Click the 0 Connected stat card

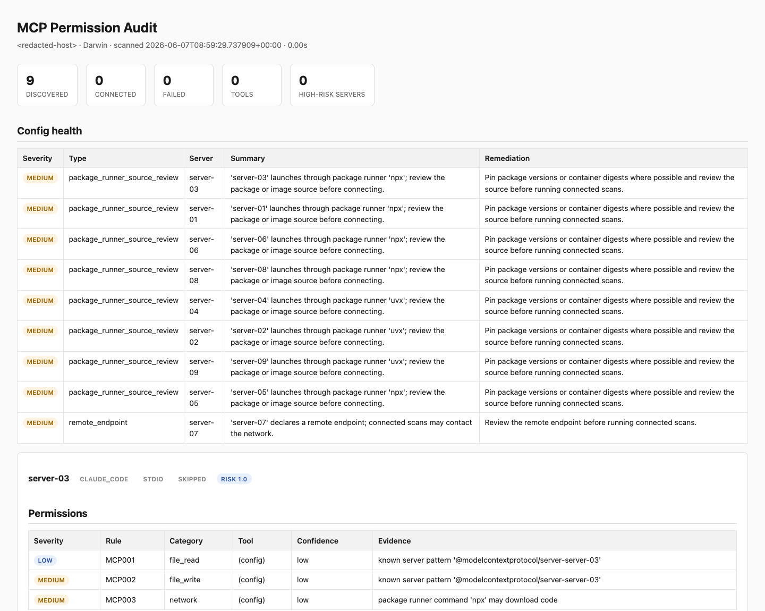[x=116, y=85]
